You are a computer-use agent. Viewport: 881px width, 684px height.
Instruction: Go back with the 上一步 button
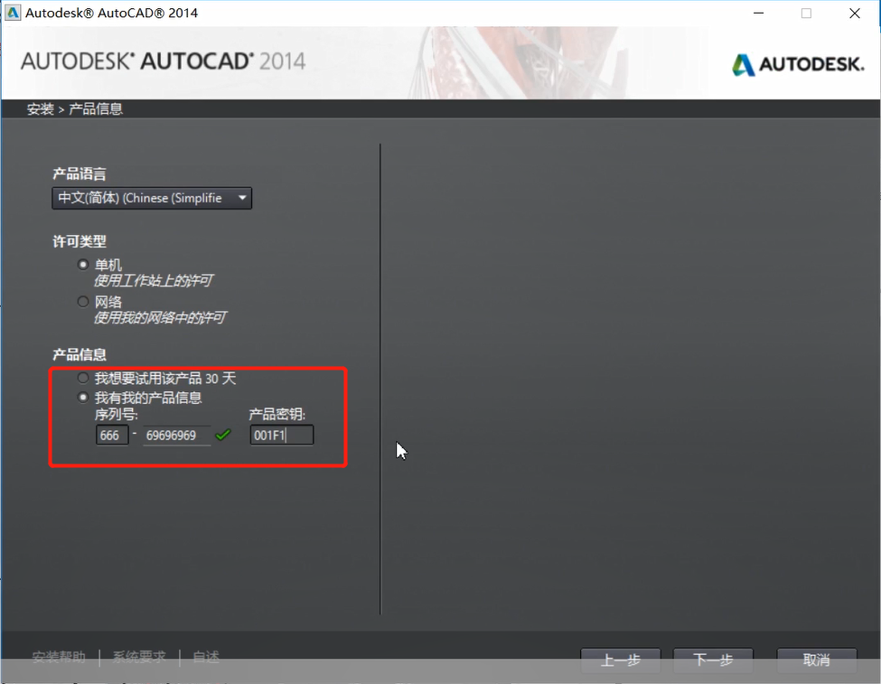[x=620, y=661]
